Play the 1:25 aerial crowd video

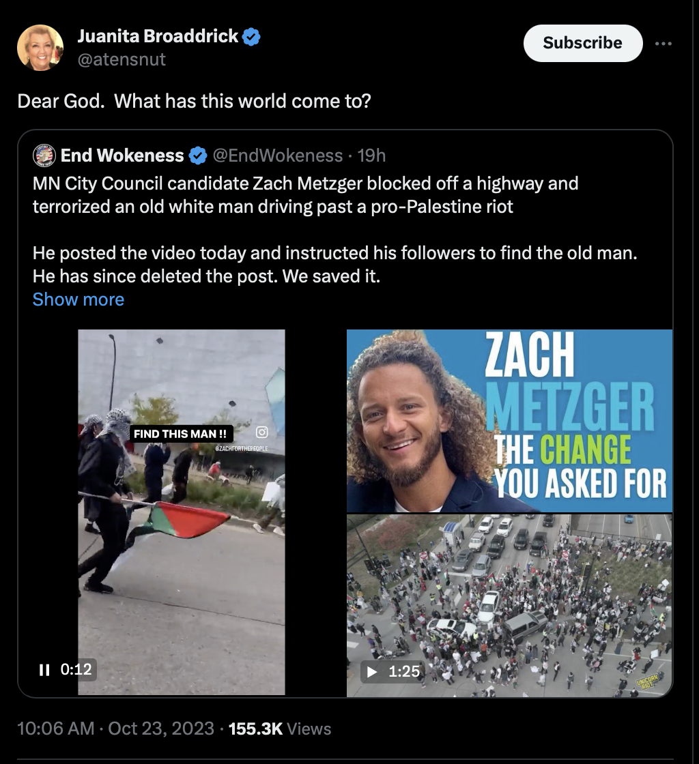(x=372, y=672)
